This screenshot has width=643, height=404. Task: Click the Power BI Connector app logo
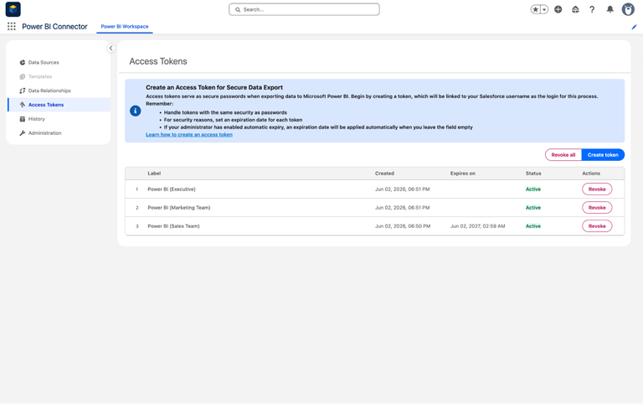13,9
